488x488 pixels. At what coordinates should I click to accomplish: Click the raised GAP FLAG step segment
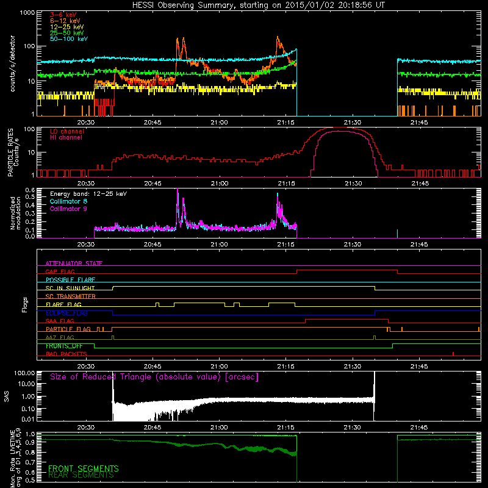tap(347, 270)
